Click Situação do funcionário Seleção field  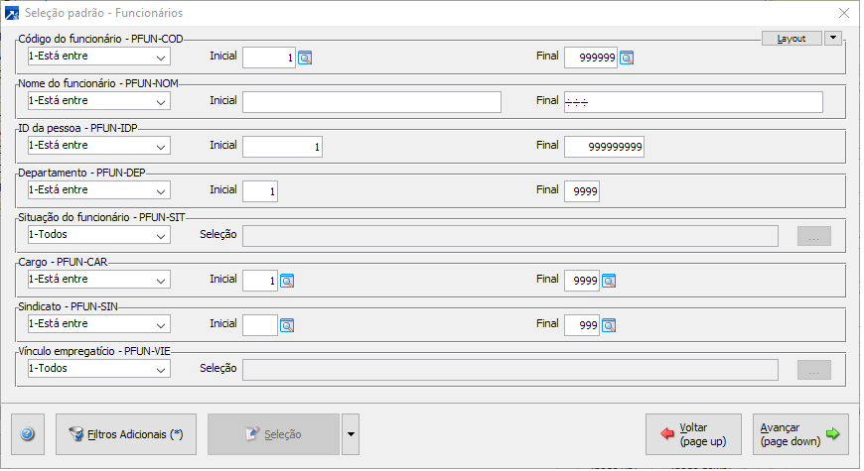(510, 236)
